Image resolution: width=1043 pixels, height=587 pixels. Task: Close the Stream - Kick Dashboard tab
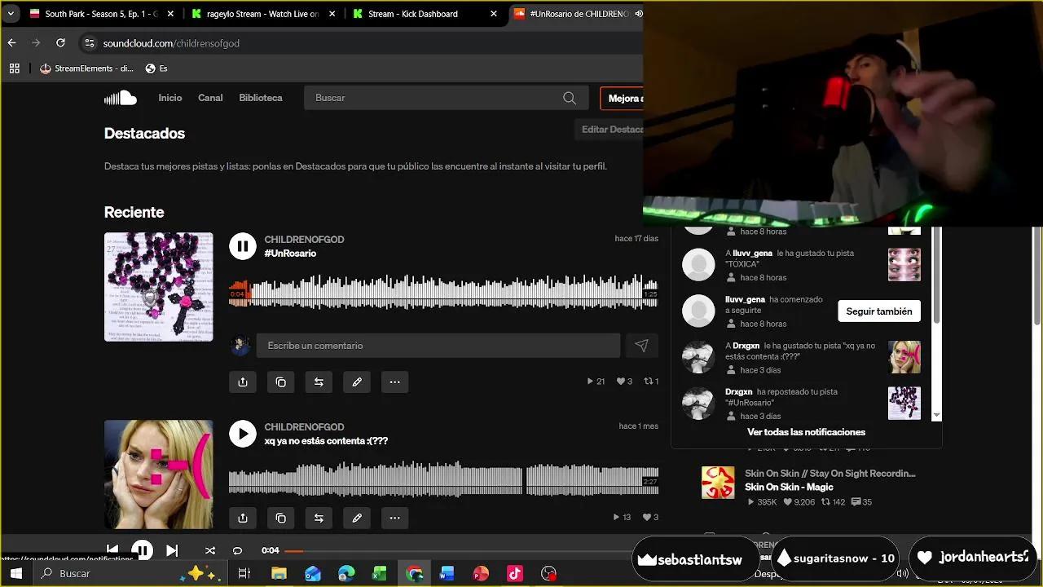(495, 14)
